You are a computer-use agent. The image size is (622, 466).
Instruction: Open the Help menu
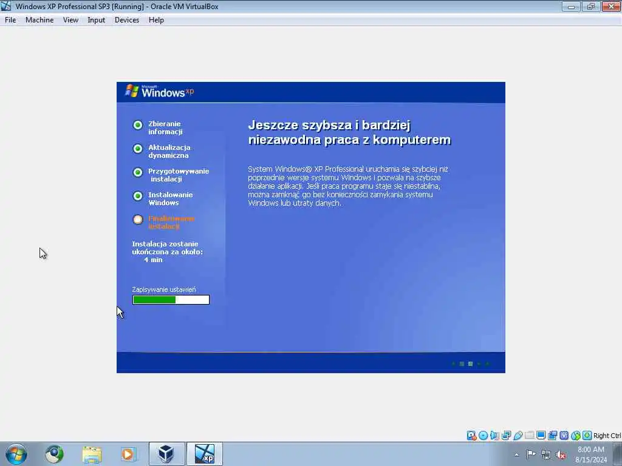point(156,20)
